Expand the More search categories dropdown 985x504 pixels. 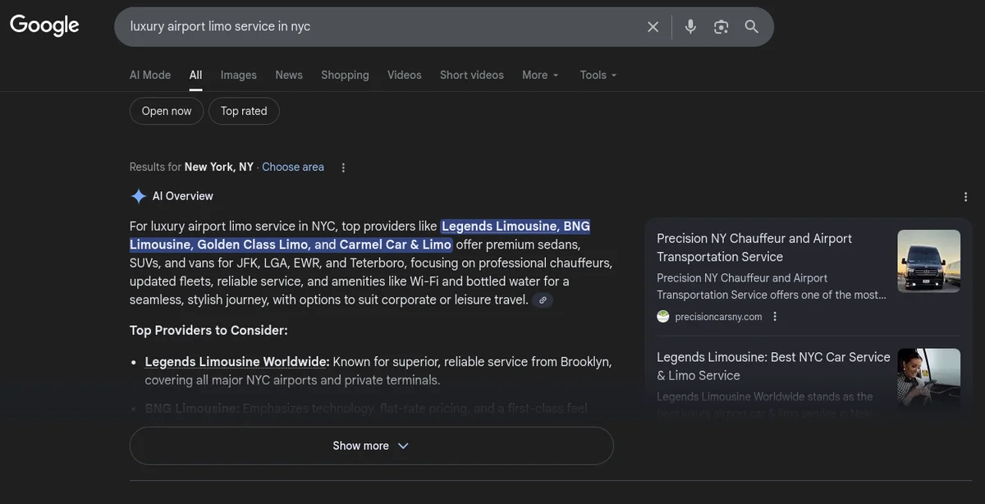click(x=539, y=75)
